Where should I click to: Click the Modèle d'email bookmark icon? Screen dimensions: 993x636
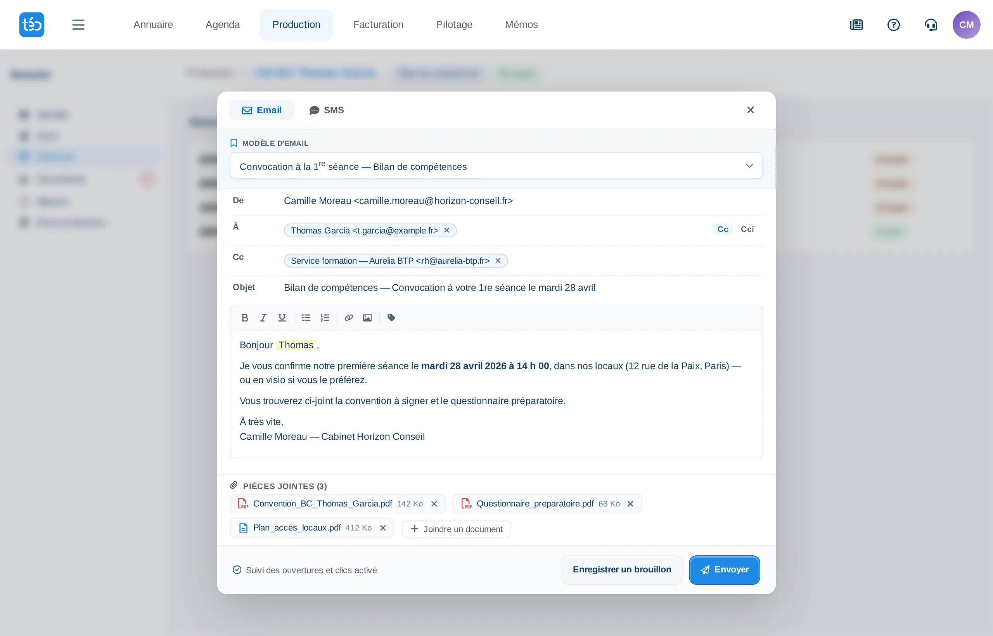click(234, 143)
